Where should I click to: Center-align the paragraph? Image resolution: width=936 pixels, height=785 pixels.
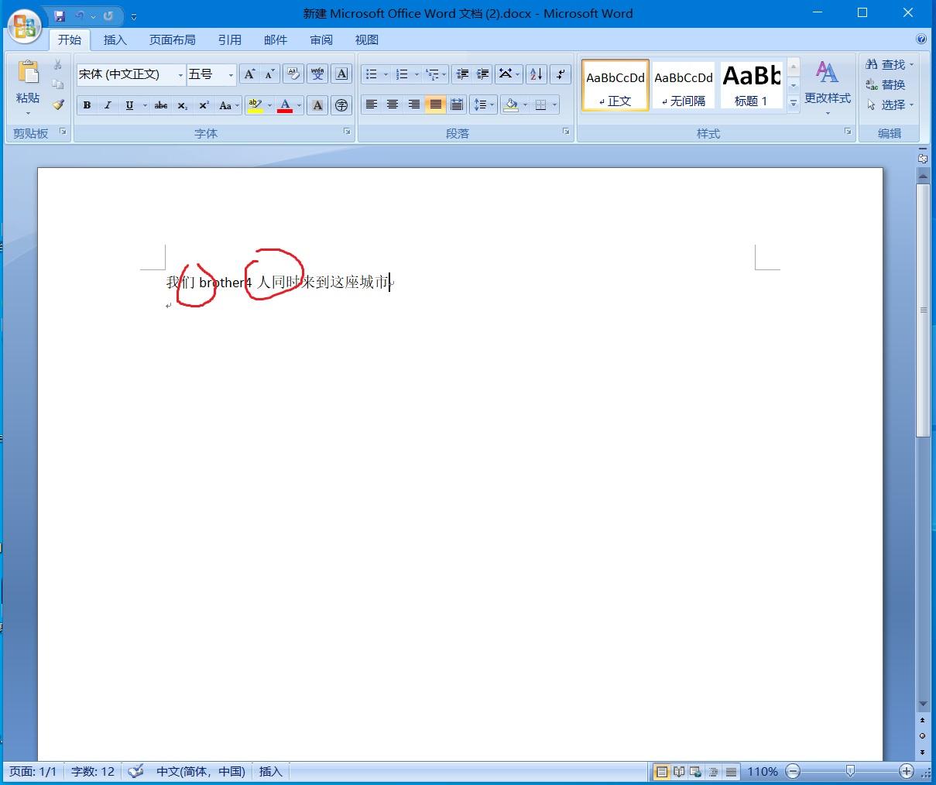[393, 105]
